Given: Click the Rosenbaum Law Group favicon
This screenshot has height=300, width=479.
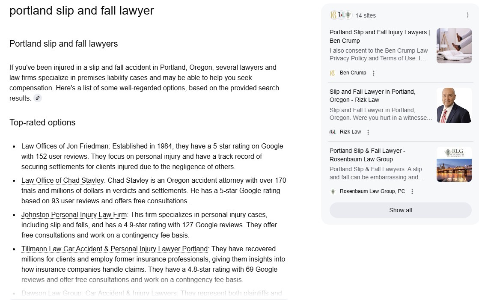Looking at the screenshot, I should (333, 192).
